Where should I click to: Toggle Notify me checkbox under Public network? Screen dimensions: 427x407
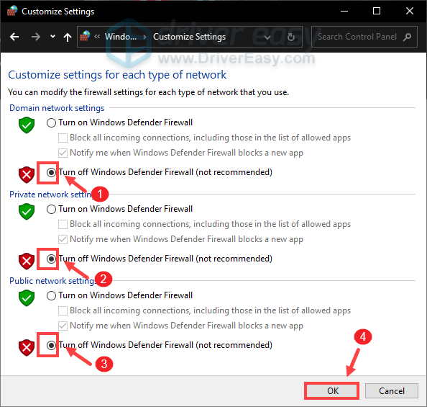point(63,326)
